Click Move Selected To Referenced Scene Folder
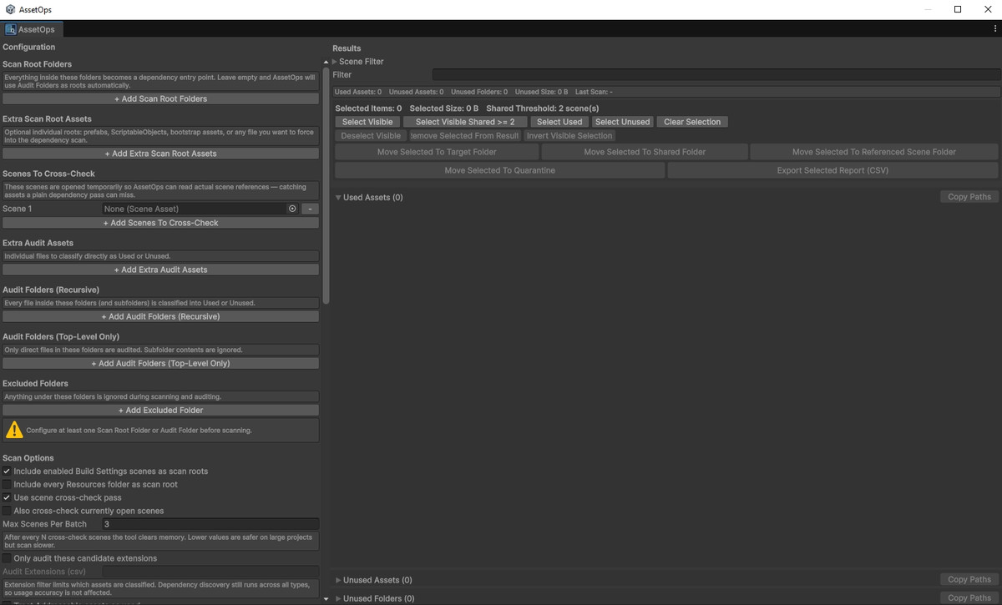The height and width of the screenshot is (605, 1002). click(874, 152)
